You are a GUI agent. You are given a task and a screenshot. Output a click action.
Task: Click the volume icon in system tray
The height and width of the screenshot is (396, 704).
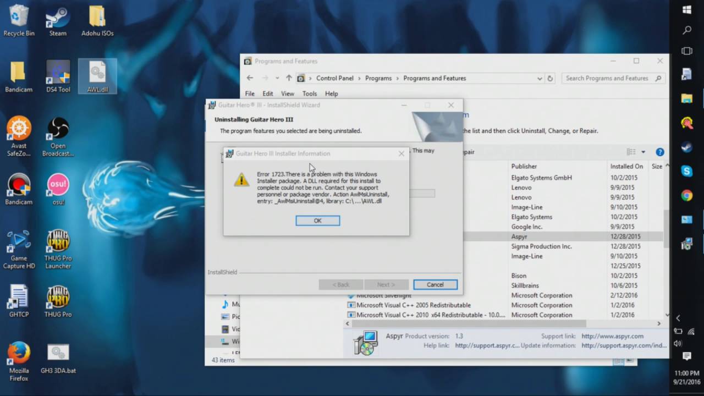click(678, 343)
